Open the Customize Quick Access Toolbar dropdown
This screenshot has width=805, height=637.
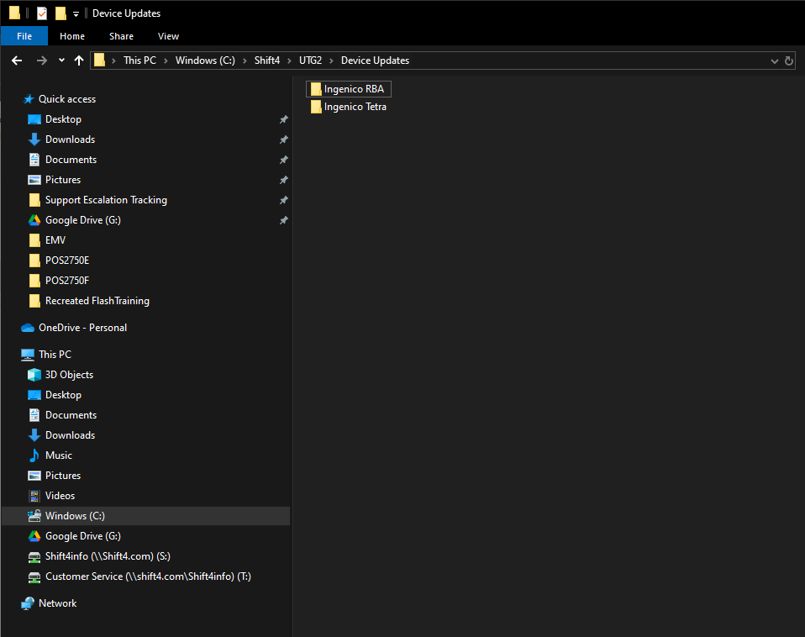(x=76, y=13)
